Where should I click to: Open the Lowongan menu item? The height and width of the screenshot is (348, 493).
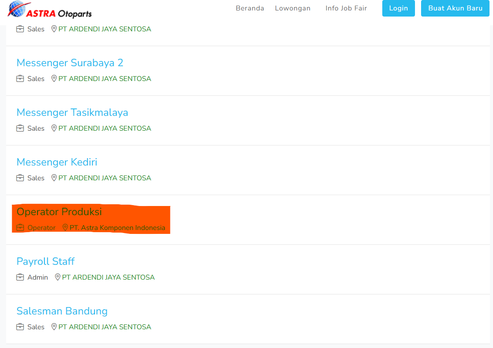tap(292, 8)
